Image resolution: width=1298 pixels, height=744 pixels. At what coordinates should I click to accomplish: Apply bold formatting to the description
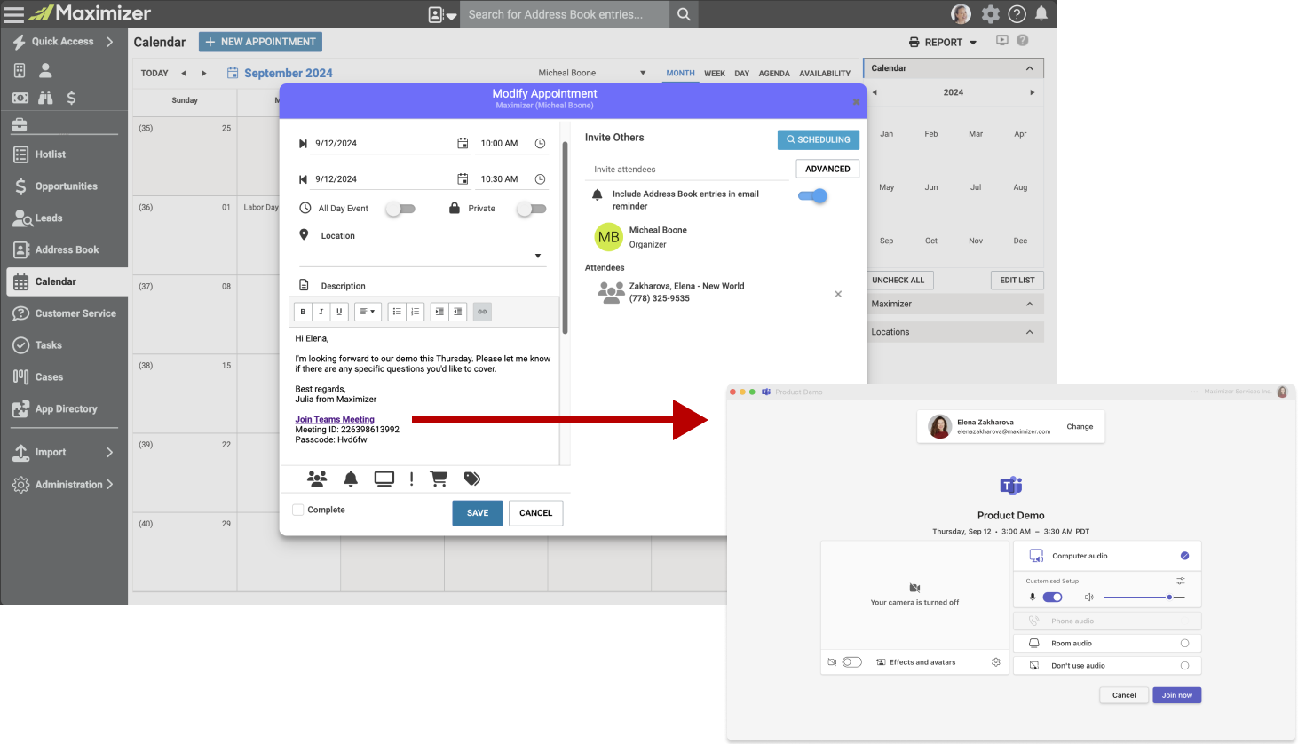[303, 312]
